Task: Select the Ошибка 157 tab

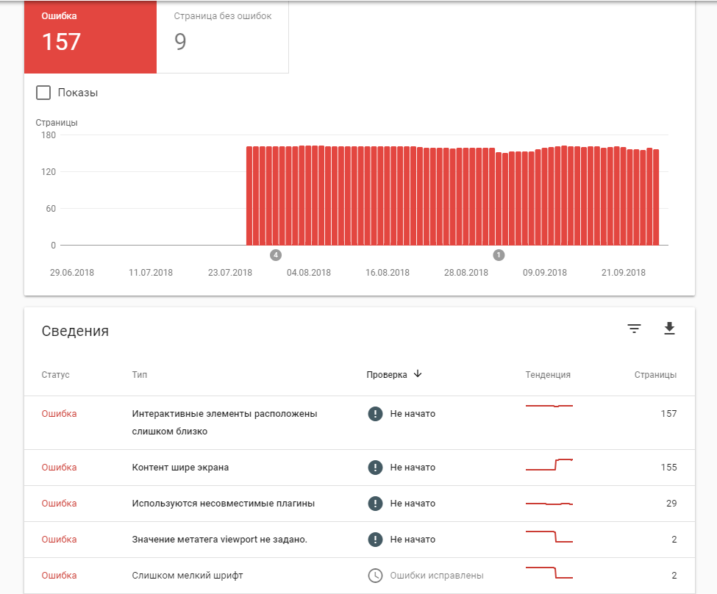Action: 90,36
